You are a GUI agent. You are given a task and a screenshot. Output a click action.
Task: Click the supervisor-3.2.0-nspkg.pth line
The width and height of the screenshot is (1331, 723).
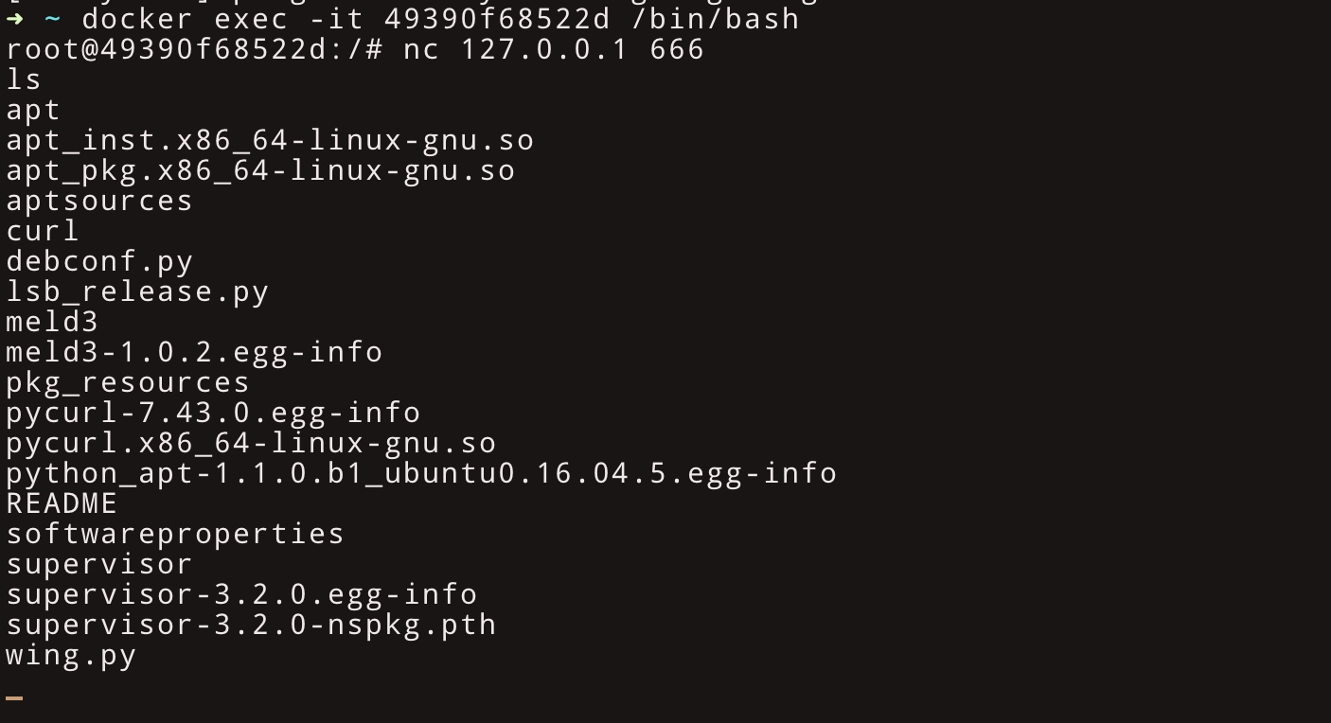pos(251,625)
